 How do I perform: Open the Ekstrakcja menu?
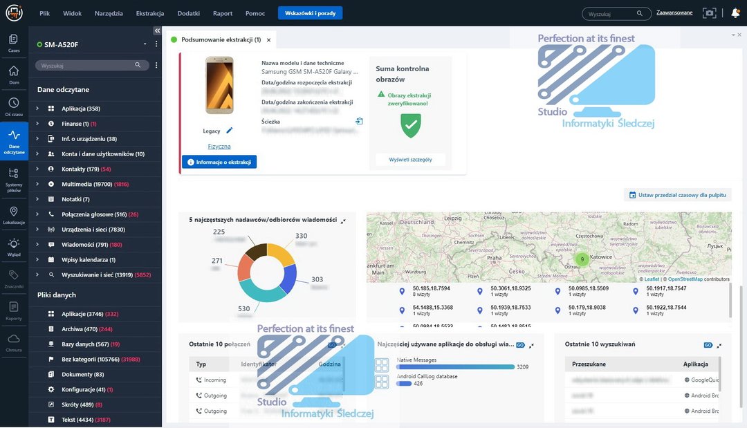click(x=150, y=13)
